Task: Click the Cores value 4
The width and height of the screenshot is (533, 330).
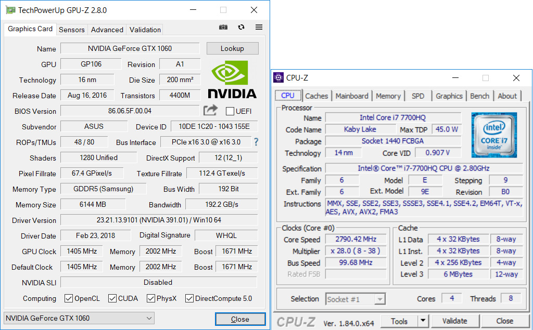Action: pos(452,298)
